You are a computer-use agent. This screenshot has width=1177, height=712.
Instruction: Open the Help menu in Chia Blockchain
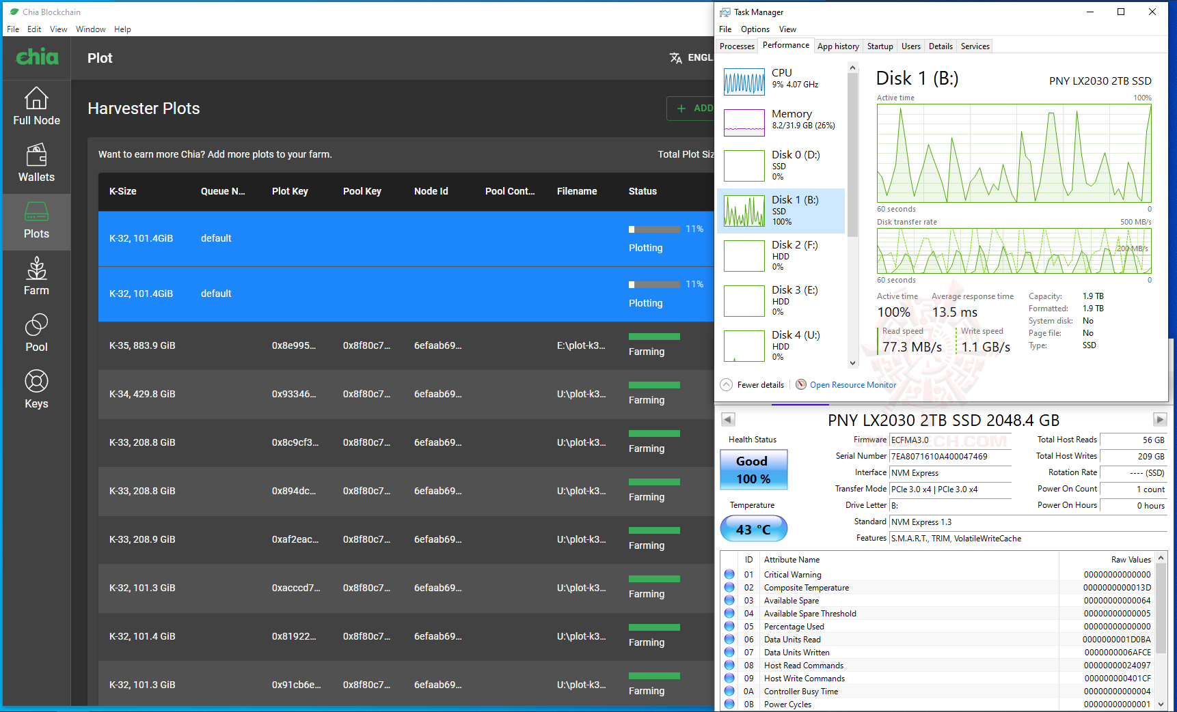[122, 29]
